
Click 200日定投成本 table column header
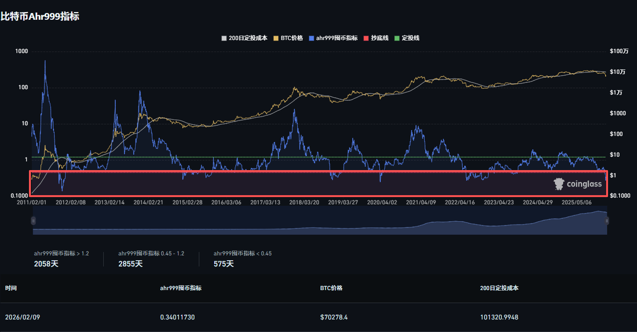click(499, 288)
